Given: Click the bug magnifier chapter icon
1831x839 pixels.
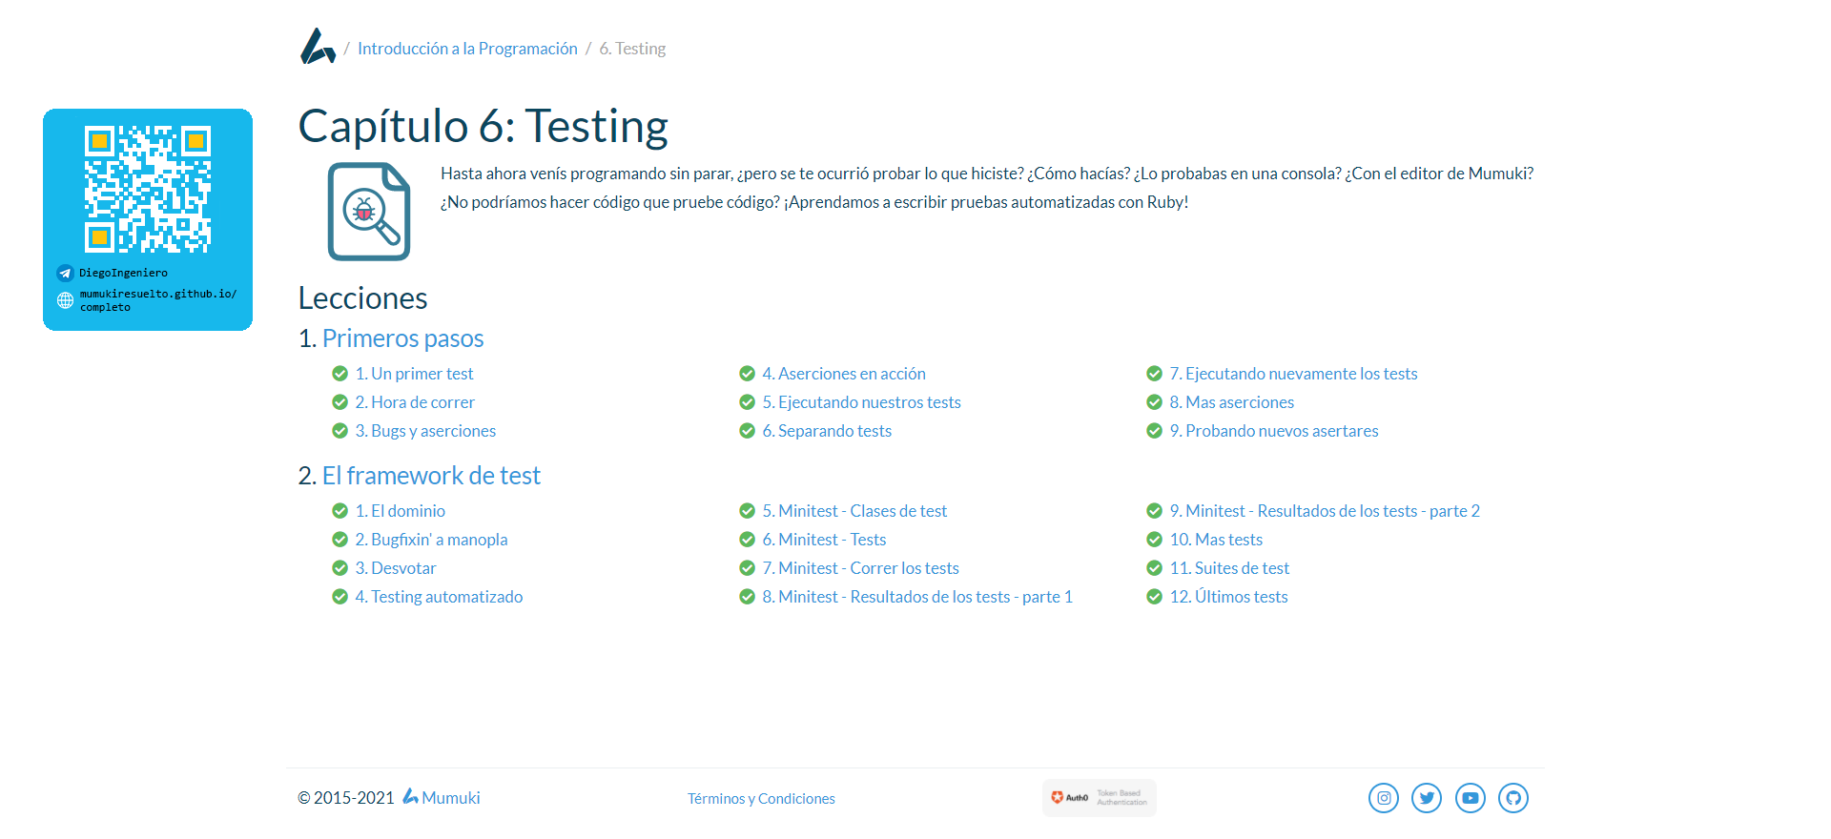Looking at the screenshot, I should point(369,212).
